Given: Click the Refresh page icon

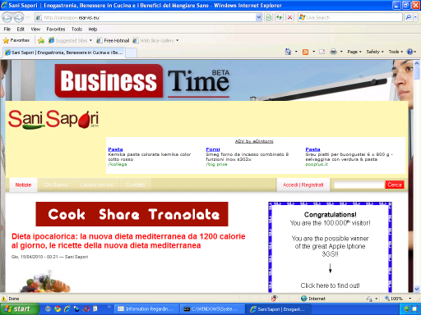Looking at the screenshot, I should [279, 17].
